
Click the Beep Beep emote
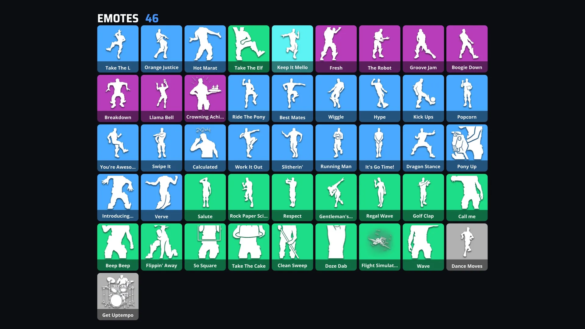tap(118, 247)
